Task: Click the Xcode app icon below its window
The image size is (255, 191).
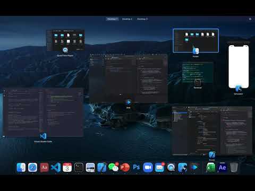Action: coord(212,155)
